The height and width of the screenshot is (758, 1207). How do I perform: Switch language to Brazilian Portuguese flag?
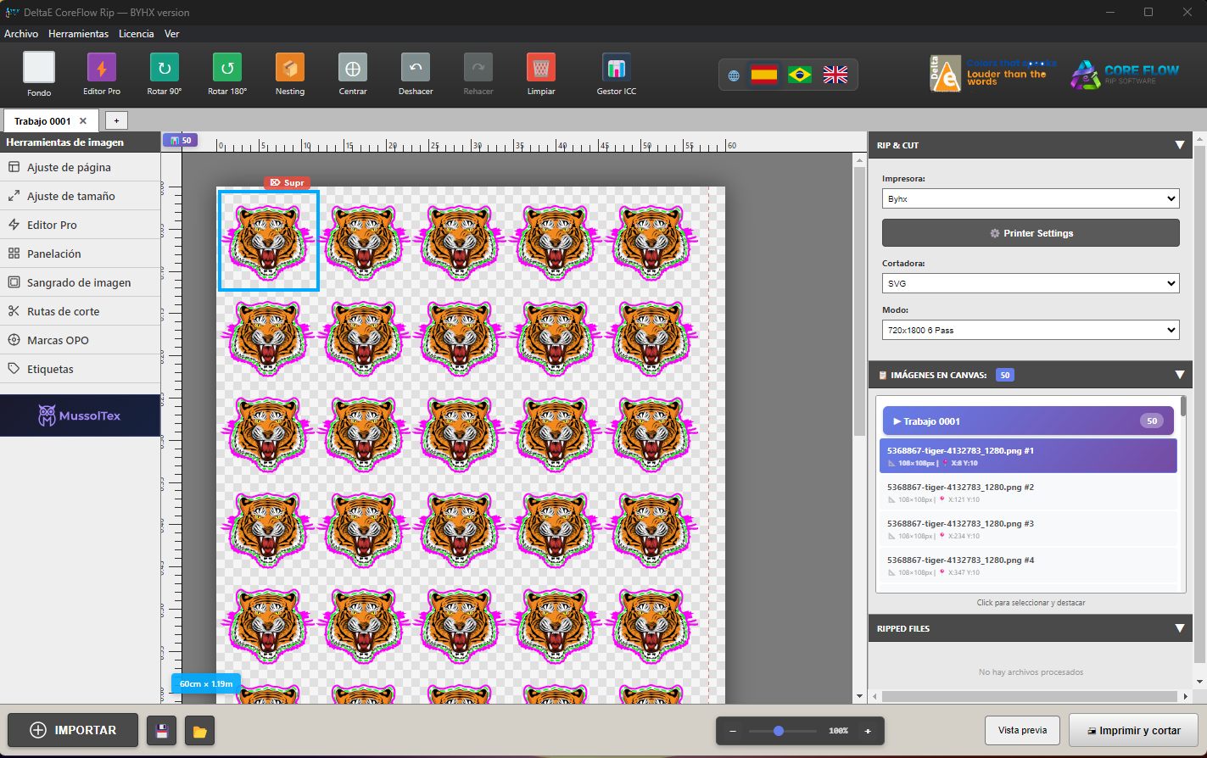click(x=800, y=75)
